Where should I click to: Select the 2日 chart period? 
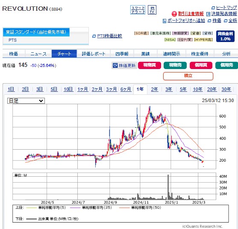tap(25, 89)
